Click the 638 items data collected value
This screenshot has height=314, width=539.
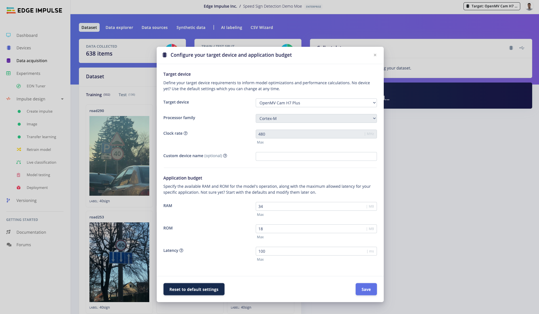[99, 54]
